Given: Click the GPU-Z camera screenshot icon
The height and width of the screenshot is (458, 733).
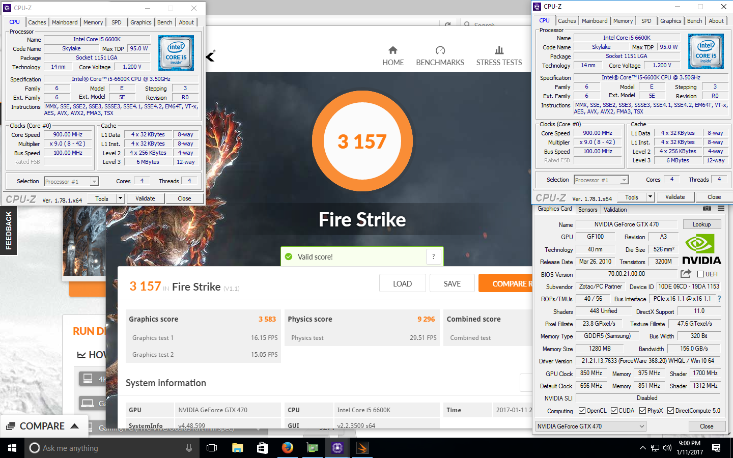Looking at the screenshot, I should click(x=707, y=209).
